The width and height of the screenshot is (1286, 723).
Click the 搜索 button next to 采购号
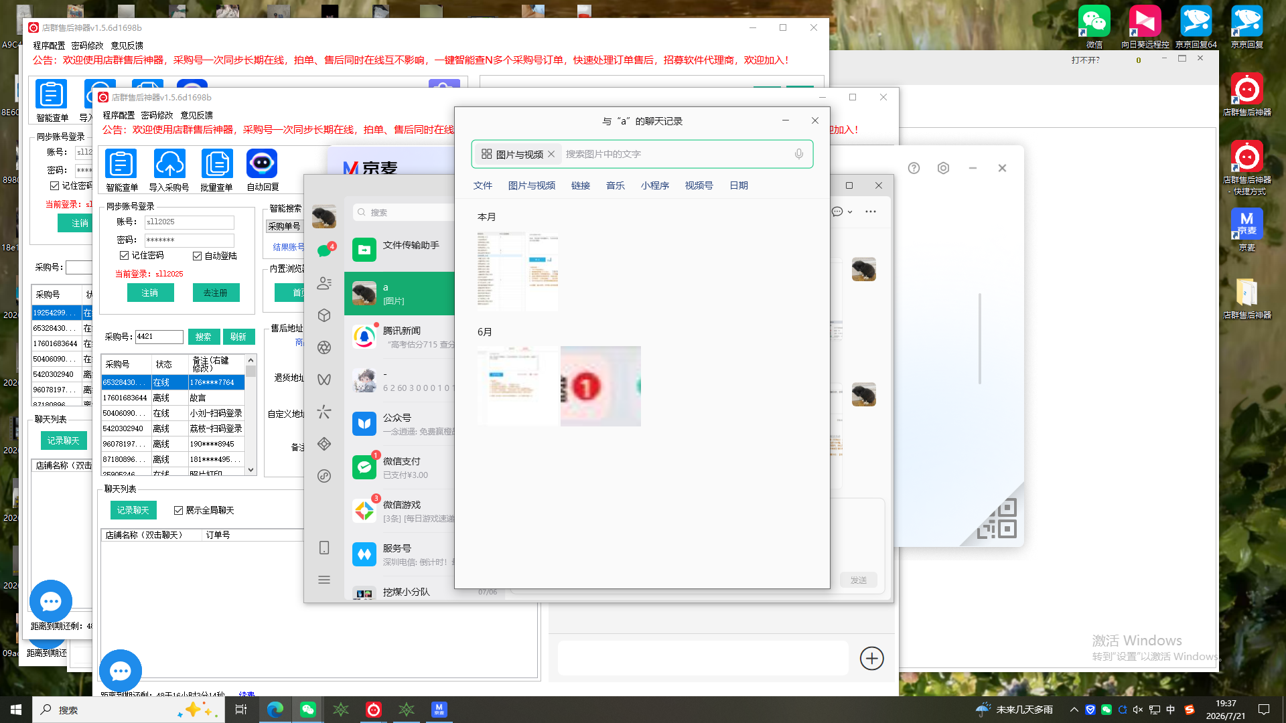click(204, 337)
